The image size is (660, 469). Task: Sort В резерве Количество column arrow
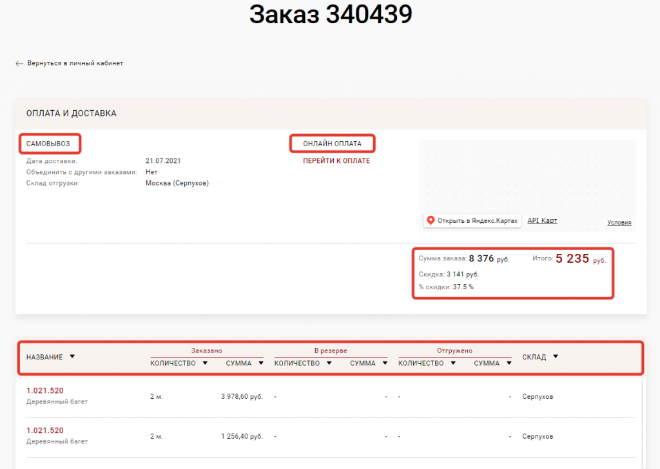click(329, 363)
